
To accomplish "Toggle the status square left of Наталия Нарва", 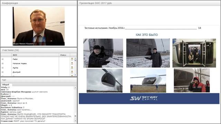I will pos(2,63).
